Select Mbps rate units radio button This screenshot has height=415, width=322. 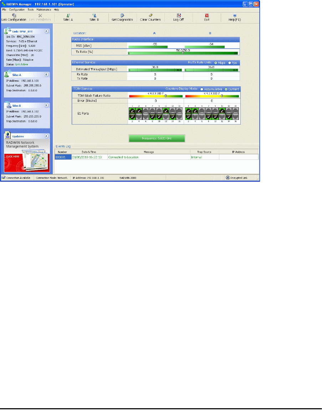(x=216, y=63)
